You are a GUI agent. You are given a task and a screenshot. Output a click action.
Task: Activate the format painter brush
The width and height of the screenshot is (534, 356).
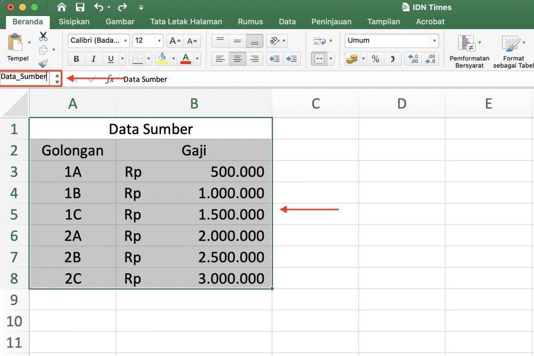[x=43, y=63]
